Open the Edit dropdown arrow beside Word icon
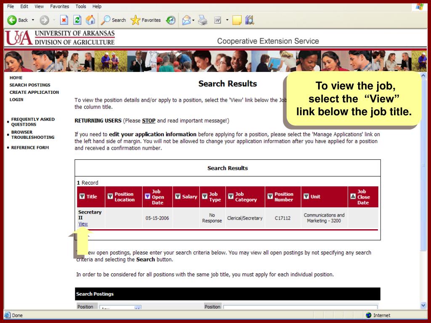 [x=227, y=20]
